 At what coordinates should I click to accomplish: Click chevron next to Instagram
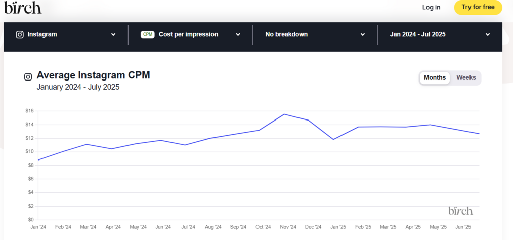click(113, 35)
